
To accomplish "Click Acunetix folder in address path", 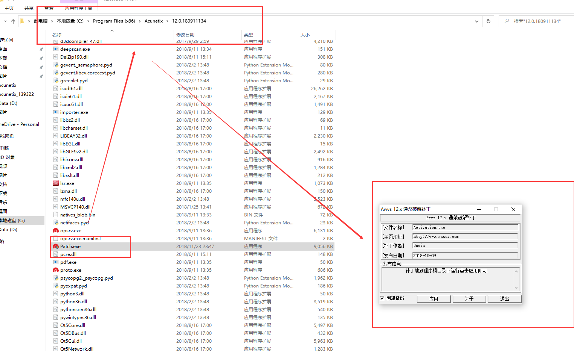I will [154, 21].
